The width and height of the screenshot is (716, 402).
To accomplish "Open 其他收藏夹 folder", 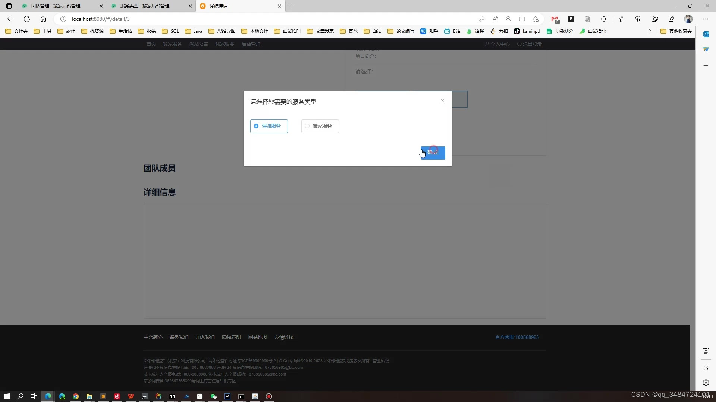I will (676, 31).
